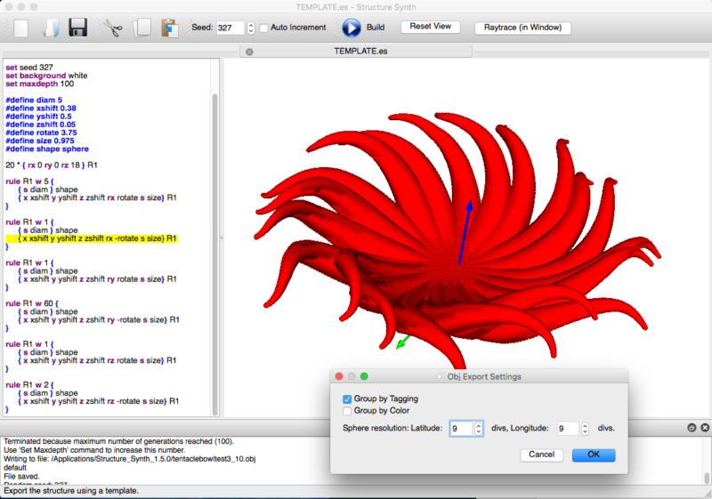Click the red close button of export dialog

pos(339,376)
